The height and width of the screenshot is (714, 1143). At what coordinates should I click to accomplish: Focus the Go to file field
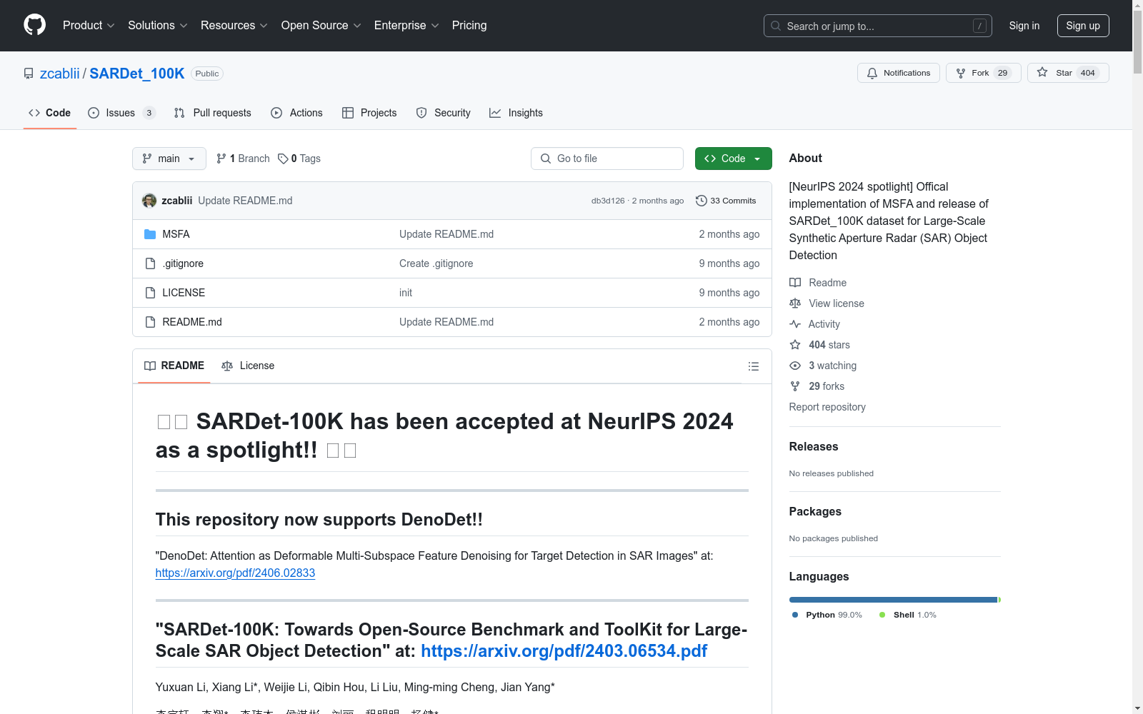coord(607,159)
